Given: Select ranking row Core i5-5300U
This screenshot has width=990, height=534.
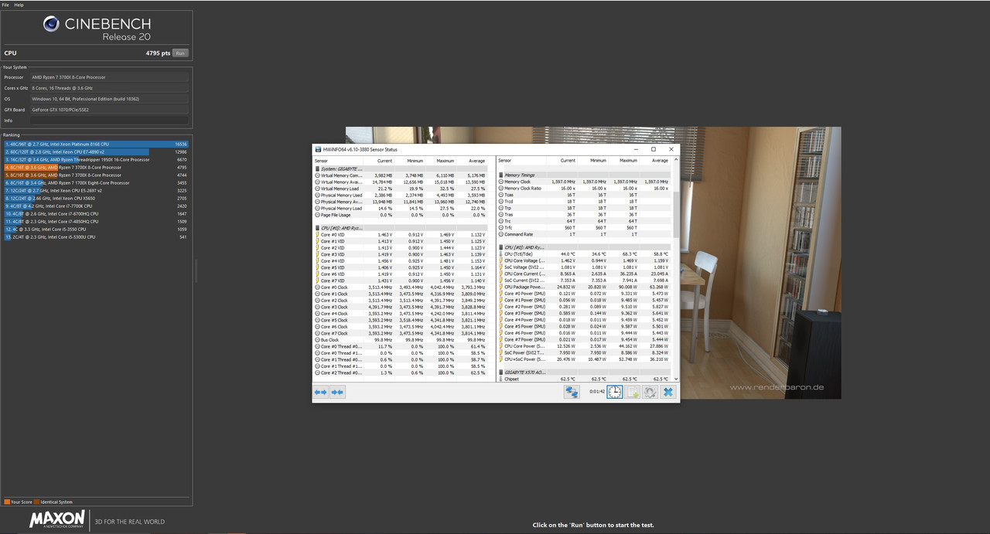Looking at the screenshot, I should click(x=97, y=237).
